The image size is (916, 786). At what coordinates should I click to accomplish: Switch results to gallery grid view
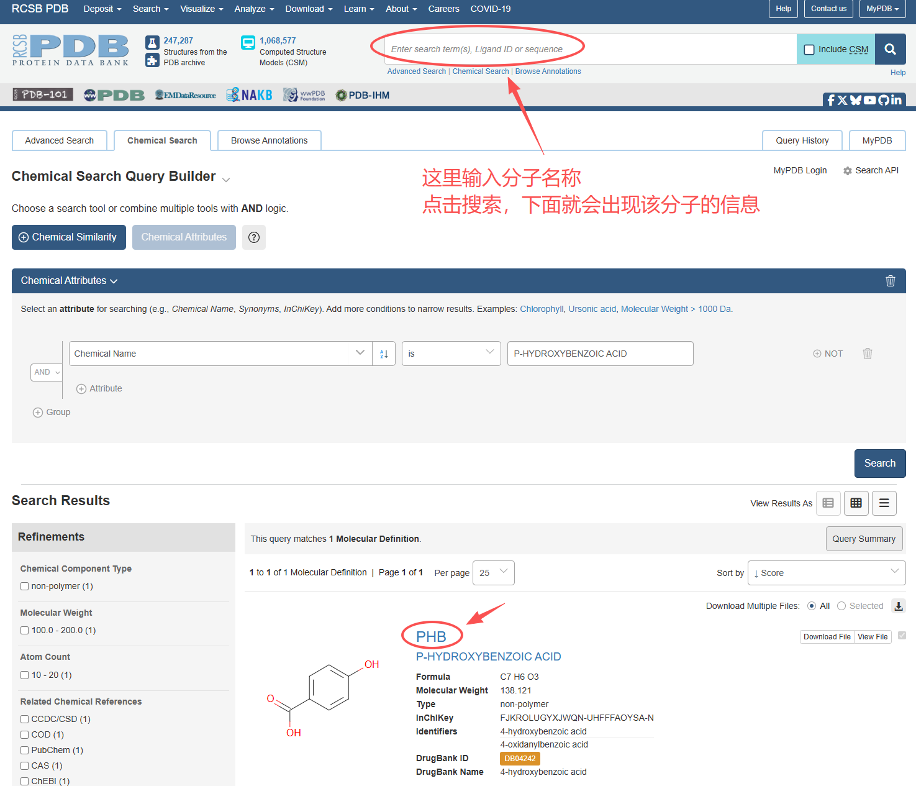856,503
